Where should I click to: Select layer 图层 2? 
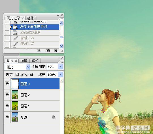[35, 95]
